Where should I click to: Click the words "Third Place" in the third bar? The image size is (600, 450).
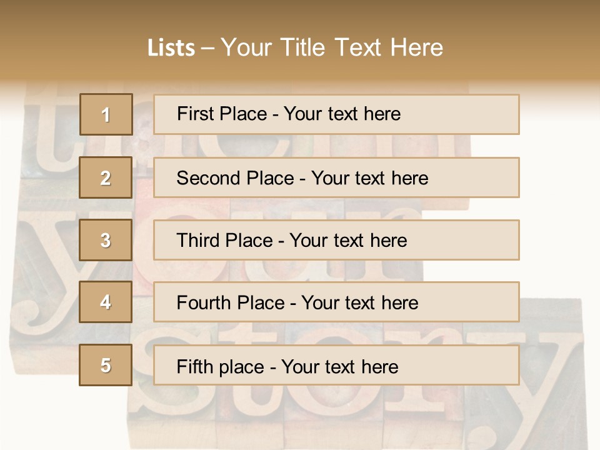(x=224, y=240)
